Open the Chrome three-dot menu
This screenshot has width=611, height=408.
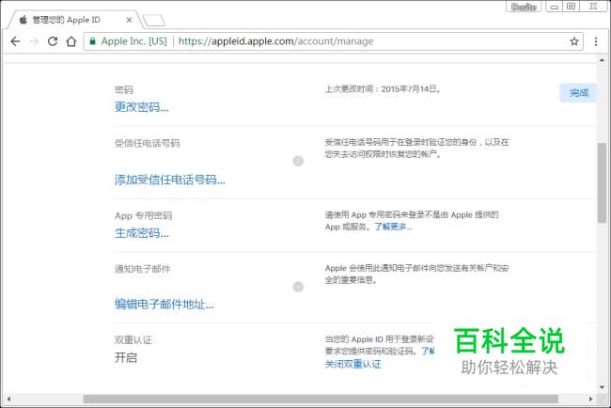(x=596, y=41)
